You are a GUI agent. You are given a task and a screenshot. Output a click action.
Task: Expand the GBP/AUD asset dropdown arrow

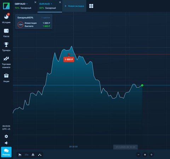click(x=27, y=4)
